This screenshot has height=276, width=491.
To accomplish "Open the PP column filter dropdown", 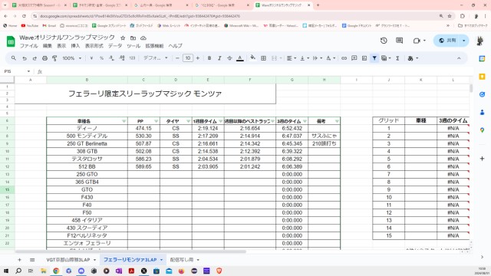I will click(x=157, y=121).
